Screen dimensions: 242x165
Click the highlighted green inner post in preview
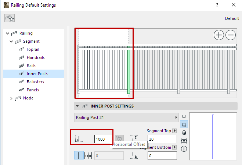pos(129,70)
